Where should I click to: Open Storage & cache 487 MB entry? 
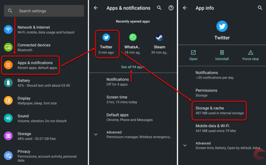coord(220,110)
